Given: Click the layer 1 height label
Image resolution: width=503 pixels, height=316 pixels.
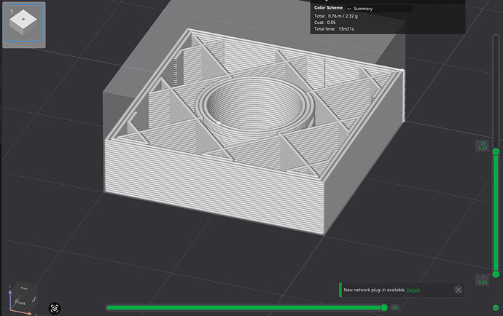Looking at the screenshot, I should 483,280.
